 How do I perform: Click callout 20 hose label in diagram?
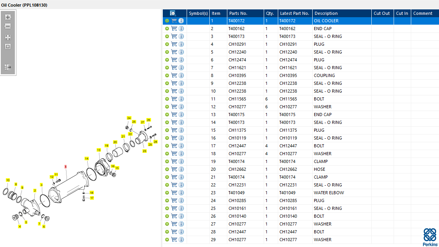tap(115, 142)
